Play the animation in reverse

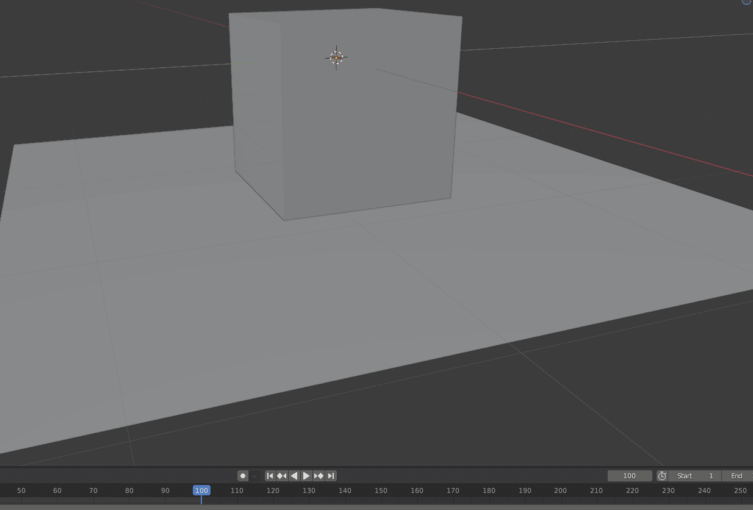coord(294,476)
